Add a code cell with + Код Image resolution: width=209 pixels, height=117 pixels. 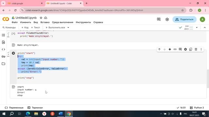[25, 28]
